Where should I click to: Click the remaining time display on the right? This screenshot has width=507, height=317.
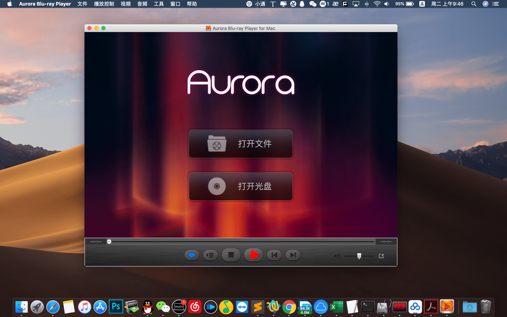(x=386, y=242)
